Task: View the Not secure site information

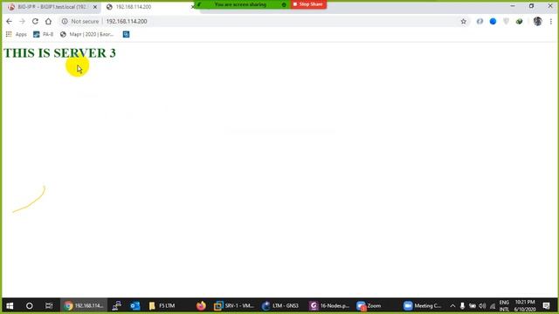Action: [79, 21]
